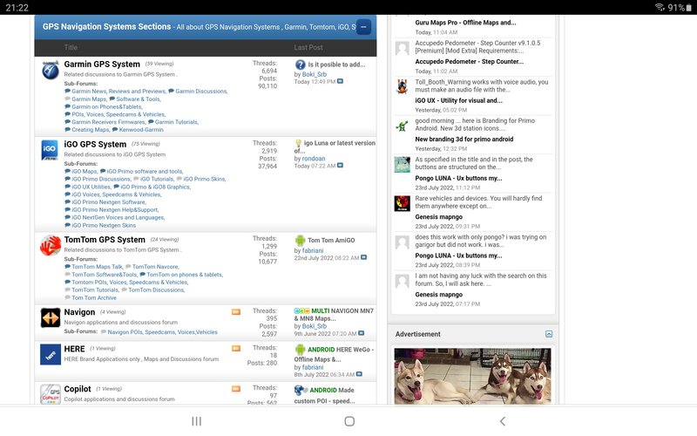Click the RSS feed icon in Copilot row
The height and width of the screenshot is (436, 697).
click(236, 389)
